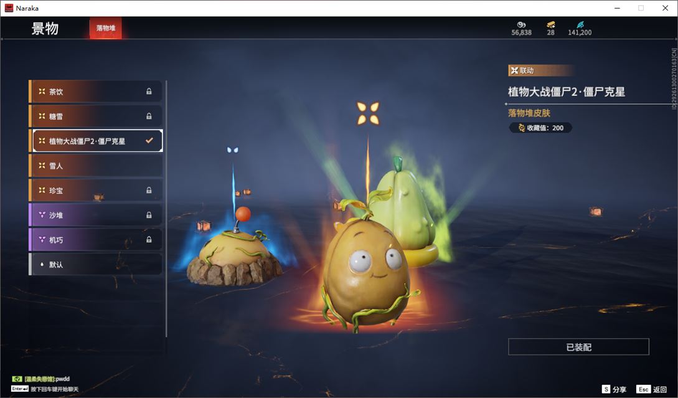Click the 按下回车键开始聊天 chat prompt
Image resolution: width=678 pixels, height=398 pixels.
click(x=55, y=389)
